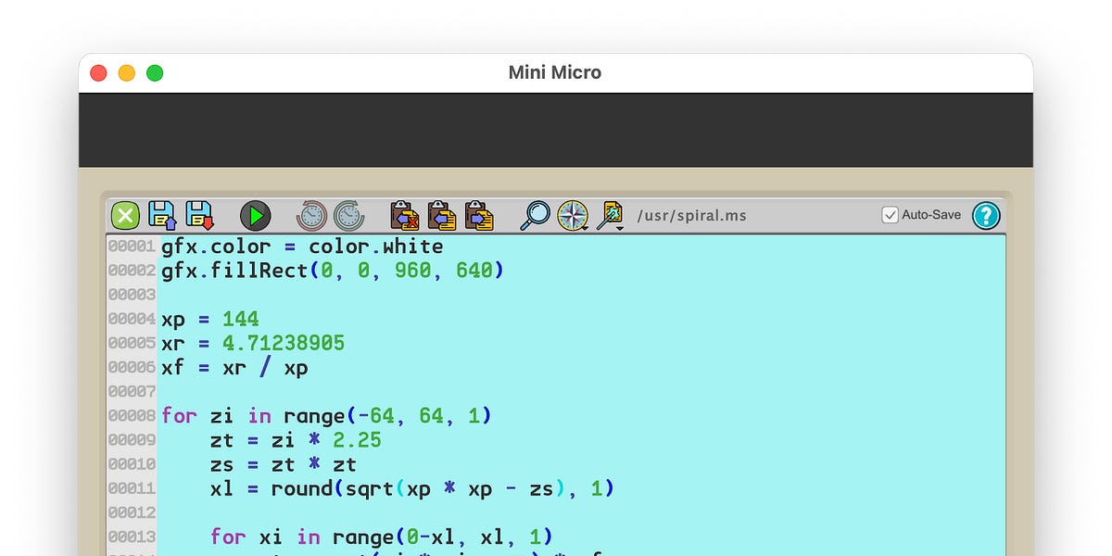Viewport: 1112px width, 556px height.
Task: Click the code line 'xf = xr / xp'
Action: point(234,367)
